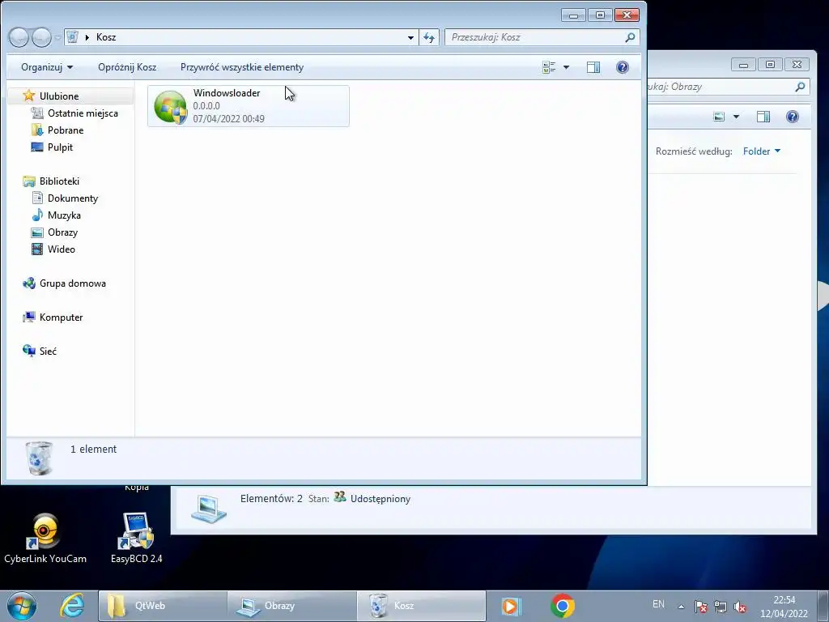The height and width of the screenshot is (622, 829).
Task: Open help icon in Kosz window
Action: coord(623,67)
